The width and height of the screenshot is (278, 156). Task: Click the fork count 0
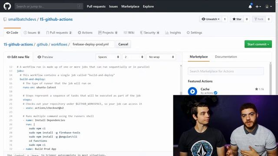point(268,19)
